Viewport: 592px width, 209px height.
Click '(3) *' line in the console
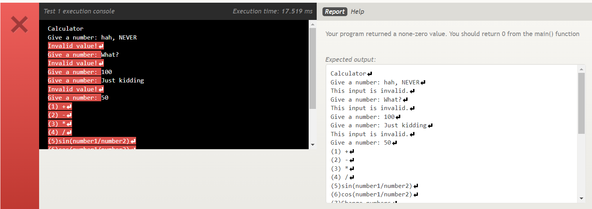pos(60,123)
